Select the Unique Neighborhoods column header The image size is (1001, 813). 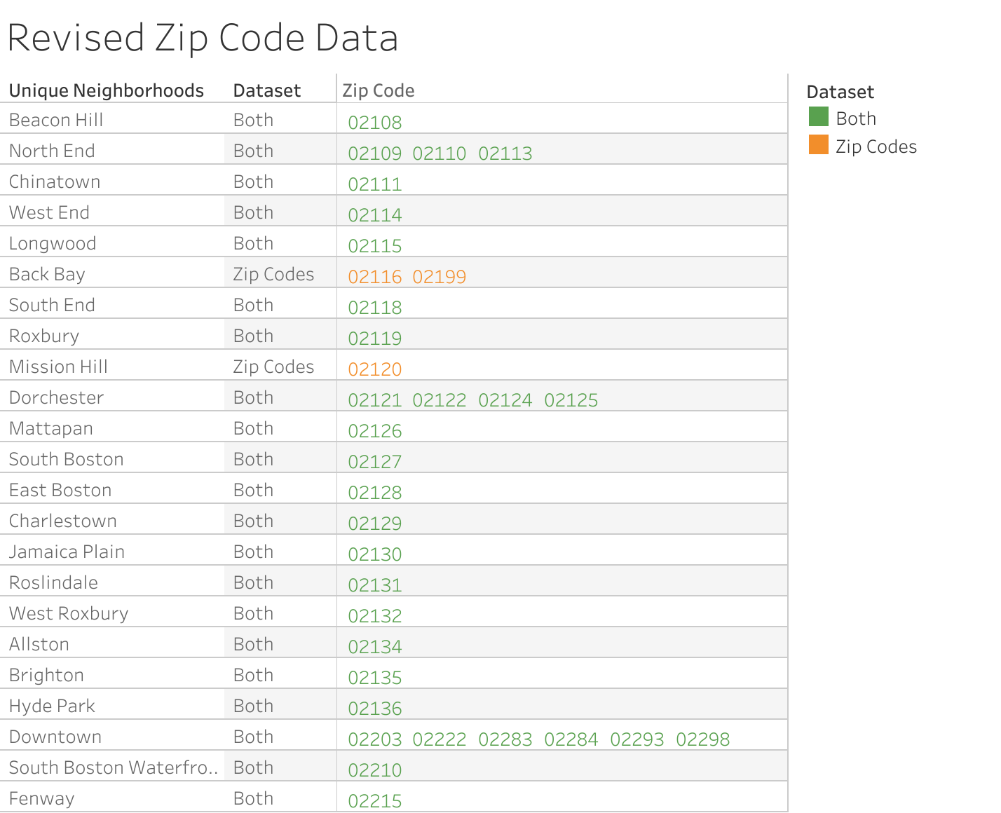(106, 90)
